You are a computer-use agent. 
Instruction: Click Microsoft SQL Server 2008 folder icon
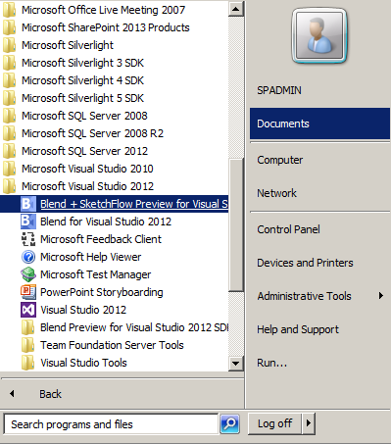pyautogui.click(x=9, y=116)
